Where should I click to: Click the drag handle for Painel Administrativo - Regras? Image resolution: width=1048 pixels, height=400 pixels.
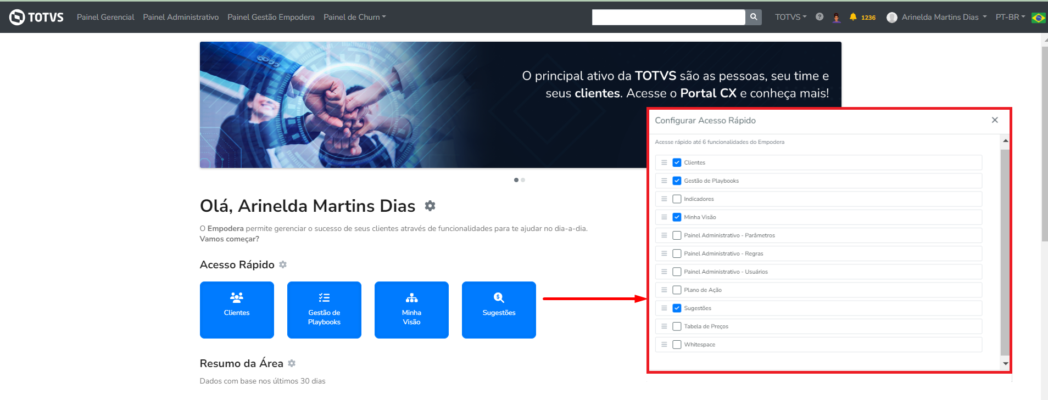664,253
